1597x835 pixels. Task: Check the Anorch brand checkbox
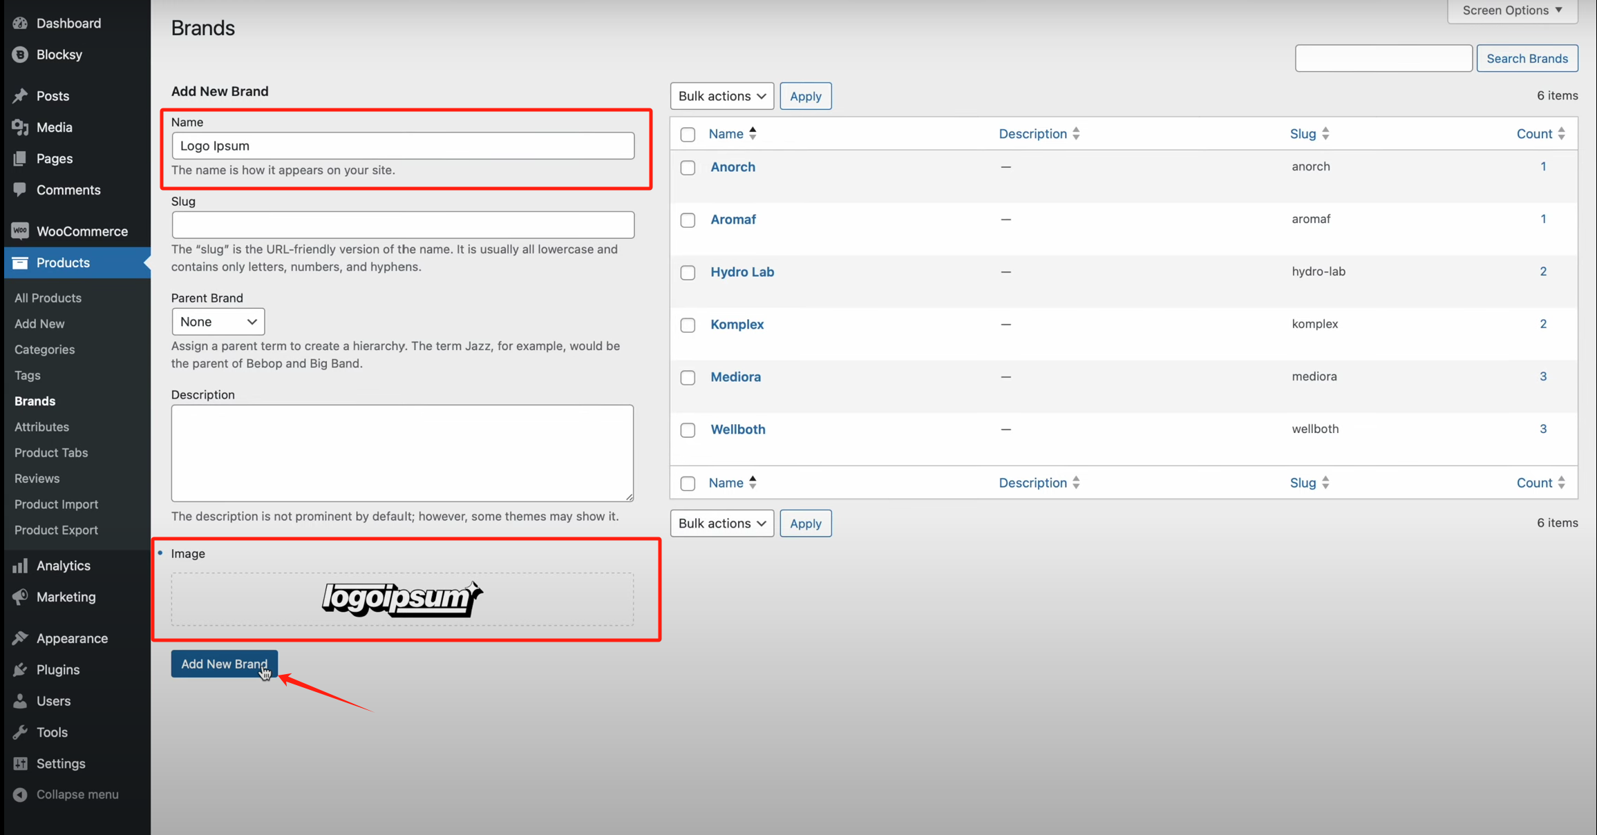(x=688, y=168)
